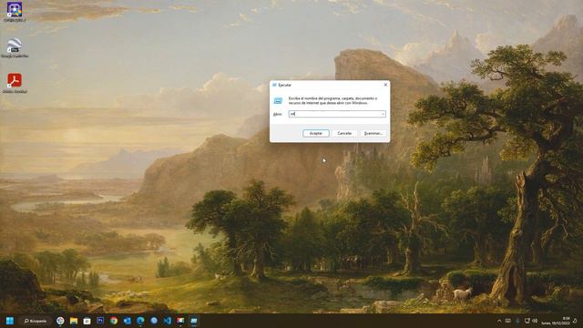This screenshot has height=328, width=583.
Task: Open File Explorer from the taskbar
Action: (74, 321)
